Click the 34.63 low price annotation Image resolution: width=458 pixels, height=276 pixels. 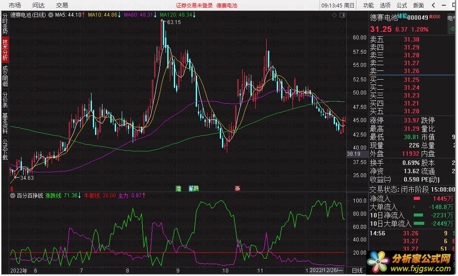tap(27, 178)
